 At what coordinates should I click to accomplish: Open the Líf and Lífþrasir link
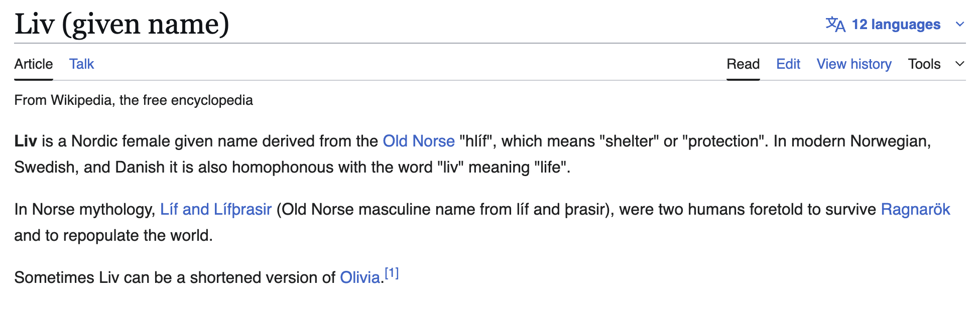(x=216, y=209)
